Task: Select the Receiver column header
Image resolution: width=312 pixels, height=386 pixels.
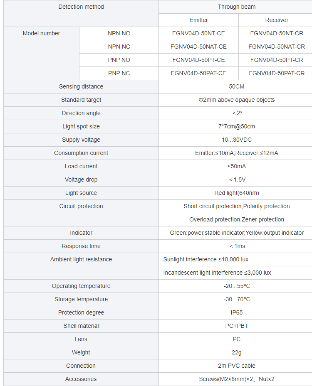Action: tap(277, 20)
